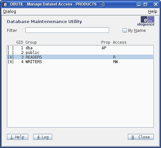161x148 pixels.
Task: Click the spiral icon in the title bar
Action: point(102,4)
